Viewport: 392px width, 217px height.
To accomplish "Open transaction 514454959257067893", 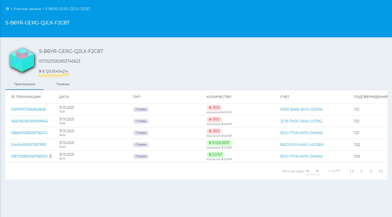I will click(28, 145).
